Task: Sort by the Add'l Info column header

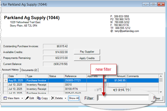Action: click(95, 76)
